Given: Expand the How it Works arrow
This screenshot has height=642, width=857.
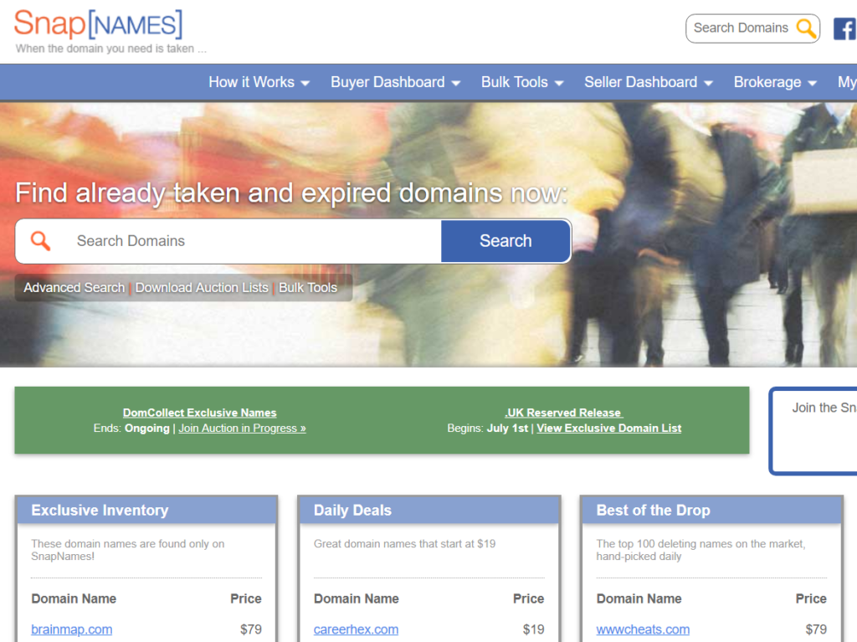Looking at the screenshot, I should (305, 83).
